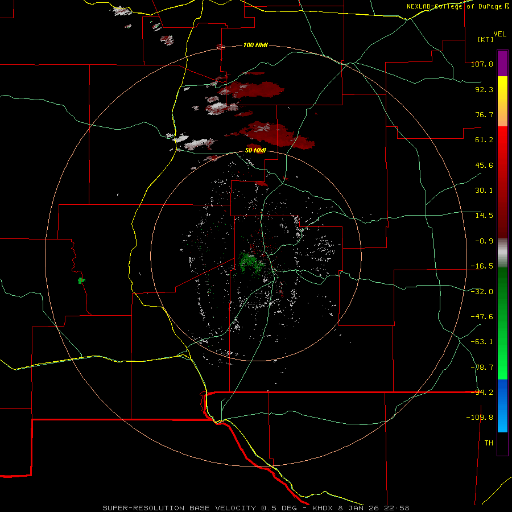Viewport: 512px width, 512px height.
Task: Click the 30.1 velocity scale value
Action: click(484, 191)
